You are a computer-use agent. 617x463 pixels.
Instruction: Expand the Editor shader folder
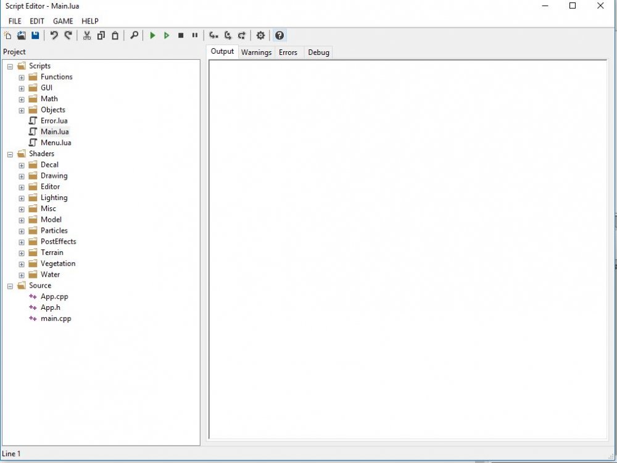[x=22, y=188]
